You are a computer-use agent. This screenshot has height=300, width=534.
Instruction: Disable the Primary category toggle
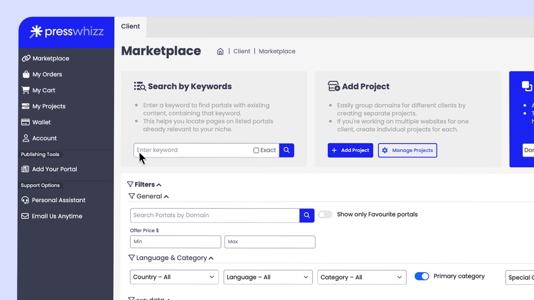coord(422,276)
